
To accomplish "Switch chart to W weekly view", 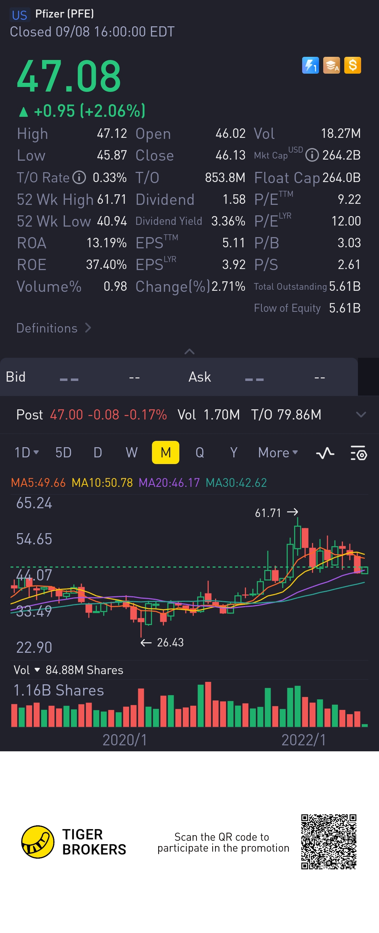I will click(x=132, y=453).
